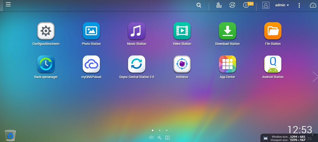Screen dimensions: 318x142
Task: Open the dashboard gauge icon
Action: coord(313,5)
